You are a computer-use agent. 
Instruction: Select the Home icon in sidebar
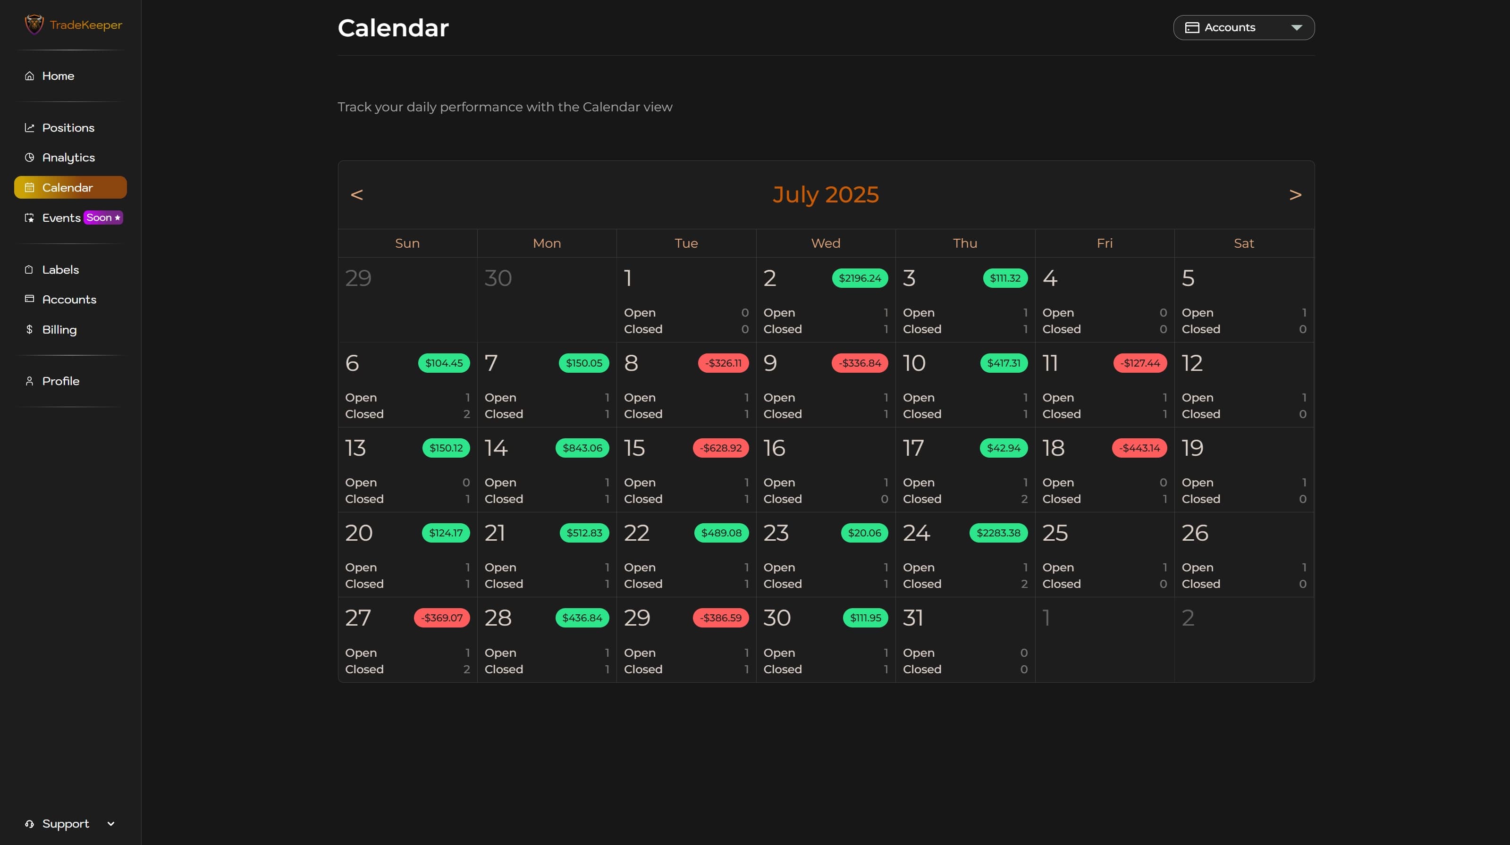[30, 75]
